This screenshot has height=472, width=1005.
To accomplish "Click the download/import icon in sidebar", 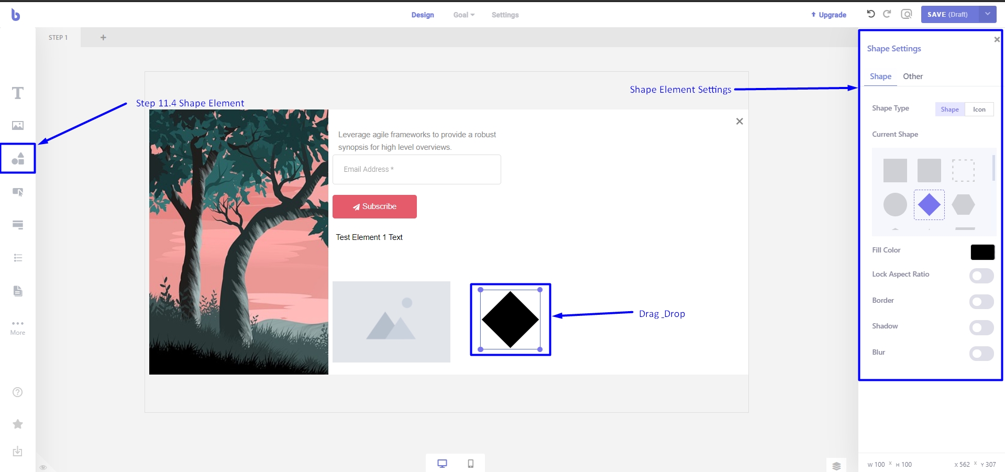I will (x=18, y=452).
